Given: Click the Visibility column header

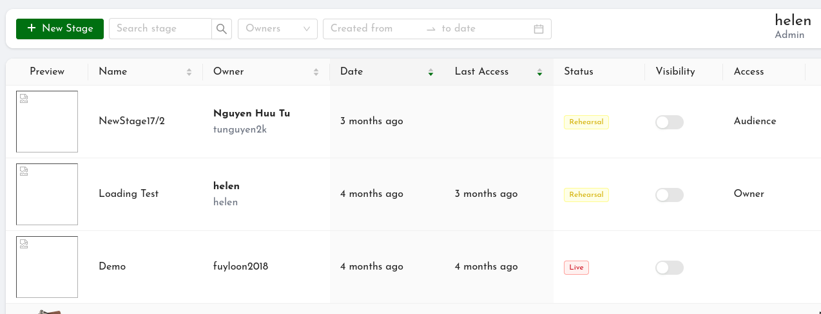Looking at the screenshot, I should pos(675,71).
